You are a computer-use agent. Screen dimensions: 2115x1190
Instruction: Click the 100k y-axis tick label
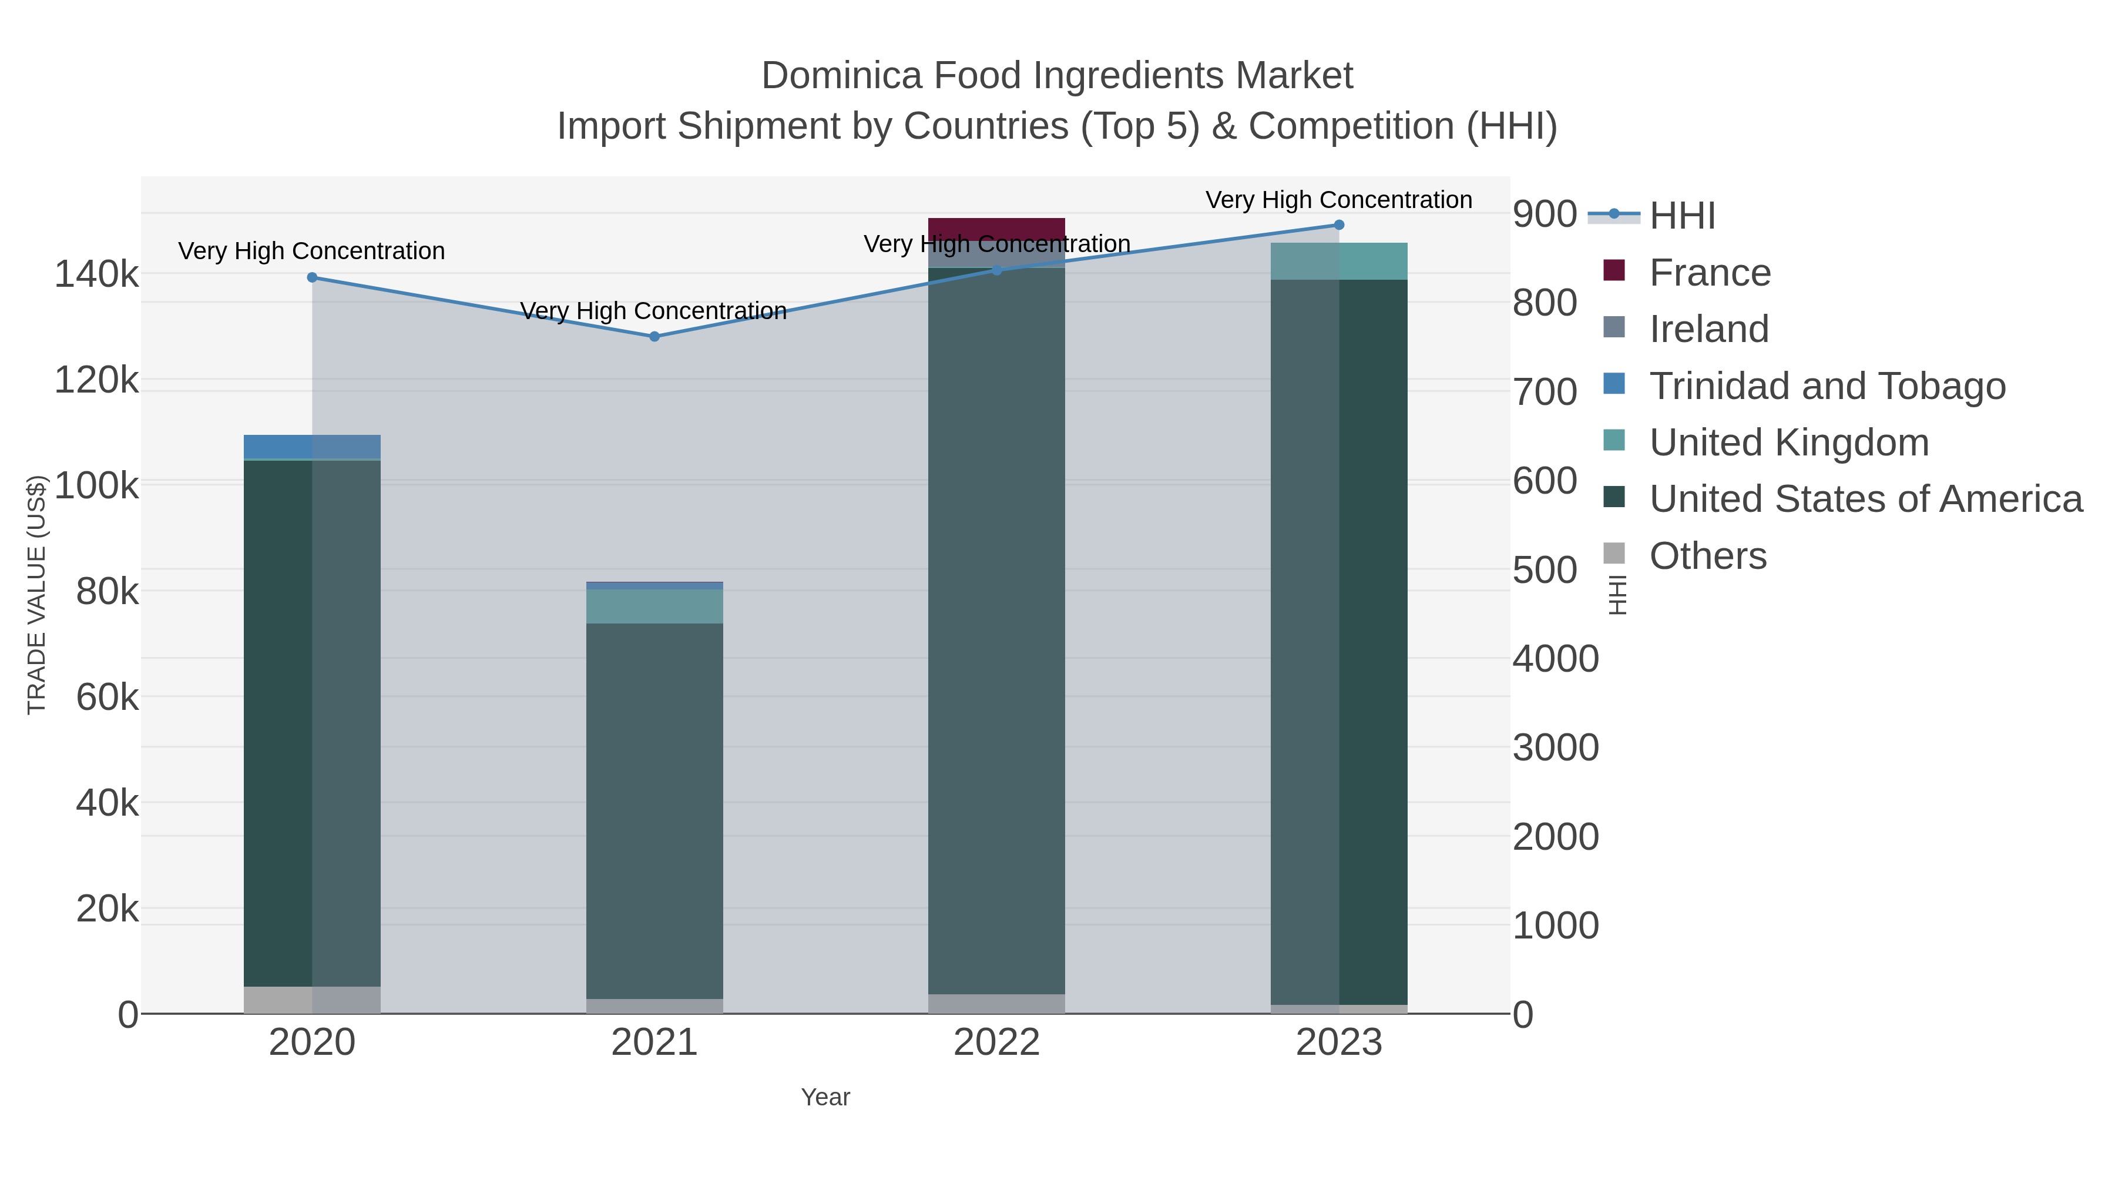pyautogui.click(x=97, y=485)
